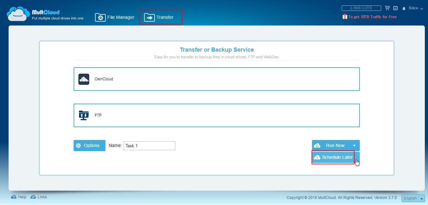The height and width of the screenshot is (205, 428).
Task: Switch to the Transfer tab
Action: [x=159, y=17]
